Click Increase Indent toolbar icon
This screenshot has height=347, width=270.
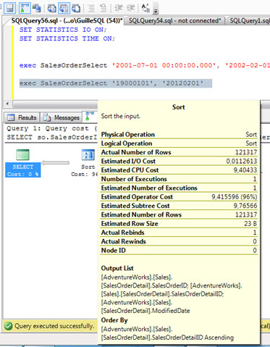130,8
